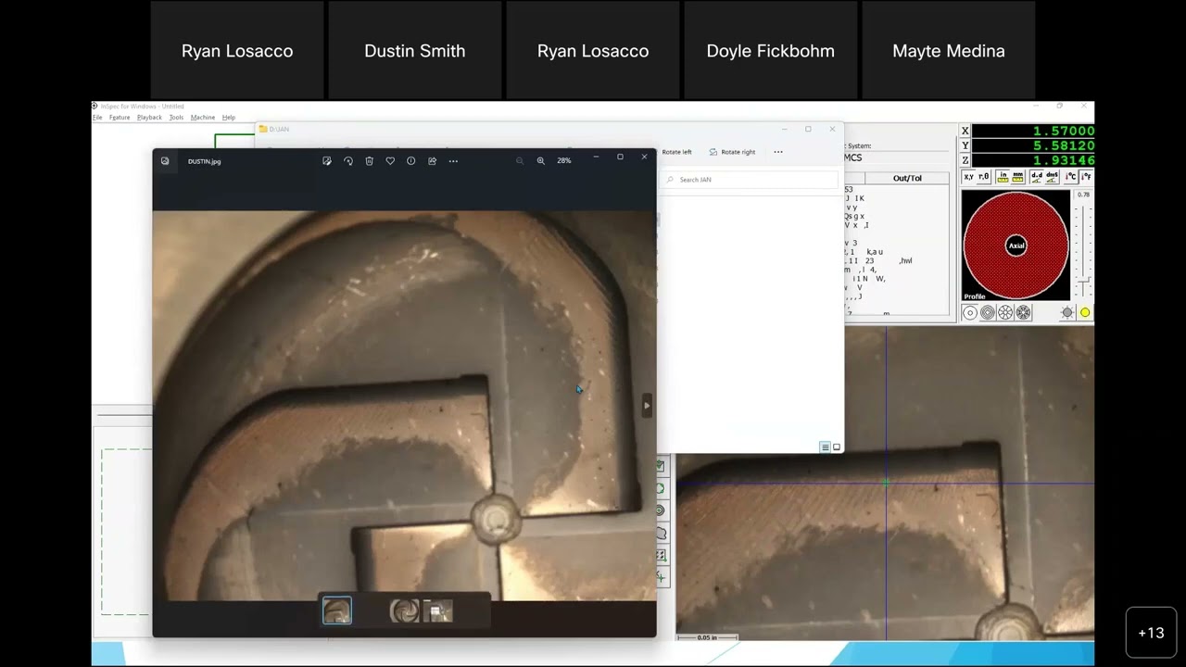Image resolution: width=1186 pixels, height=667 pixels.
Task: Click the yellow light on icon
Action: 1085,313
